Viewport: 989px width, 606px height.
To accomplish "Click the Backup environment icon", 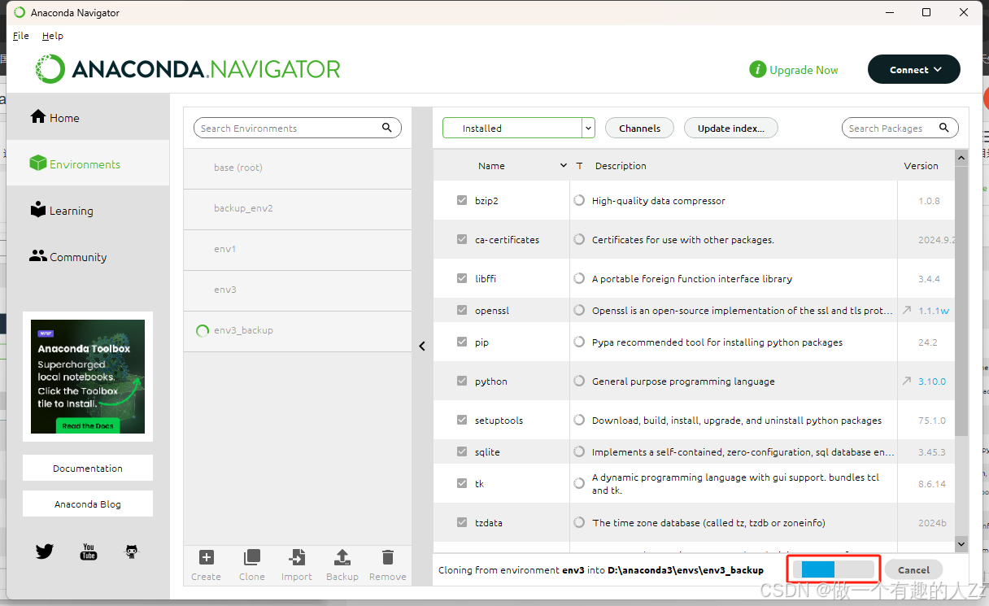I will pos(342,557).
